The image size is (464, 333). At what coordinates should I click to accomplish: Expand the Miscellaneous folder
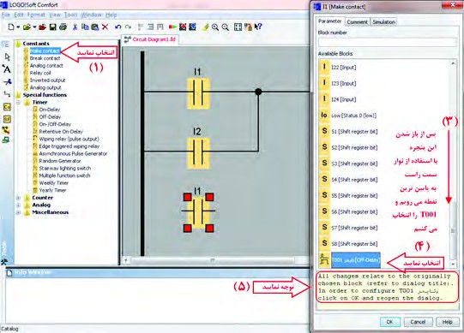pos(18,212)
